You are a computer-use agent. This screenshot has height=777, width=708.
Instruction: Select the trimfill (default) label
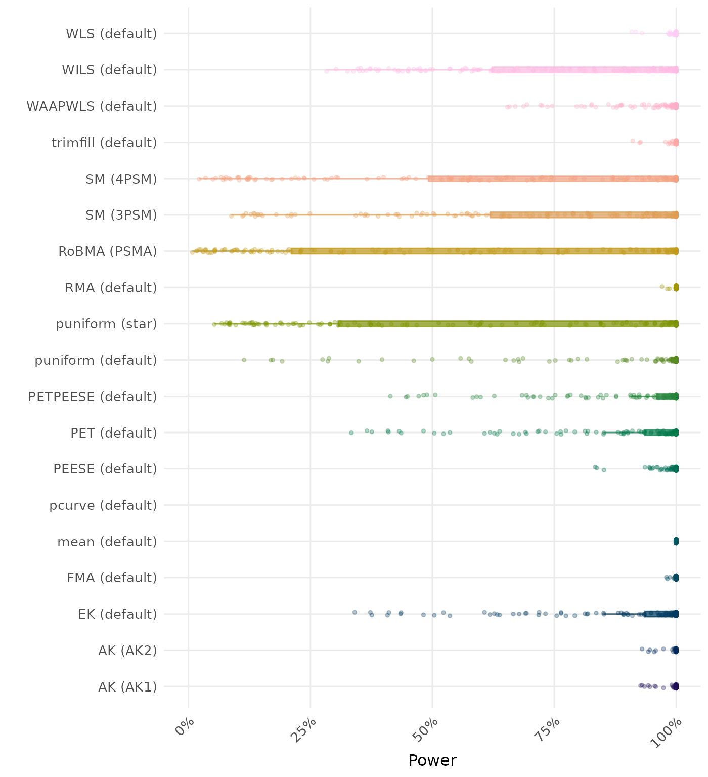pyautogui.click(x=104, y=143)
